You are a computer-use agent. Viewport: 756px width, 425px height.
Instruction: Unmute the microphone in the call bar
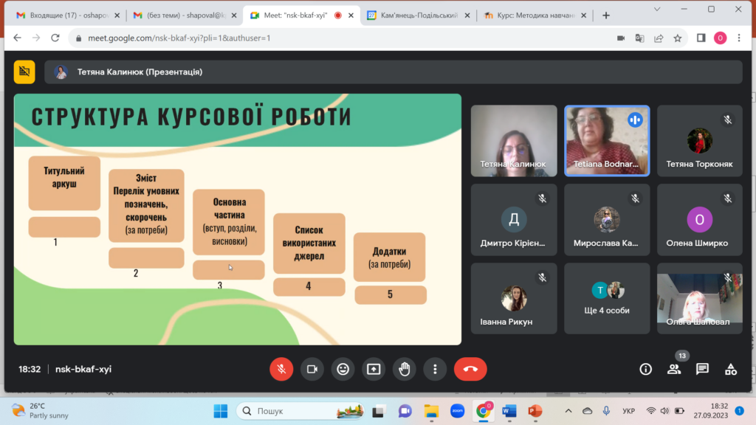point(281,369)
